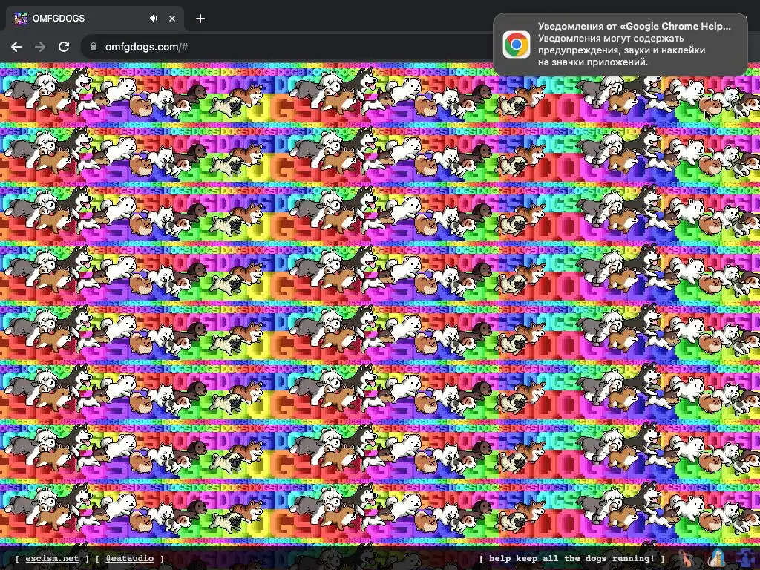Select the OMFGDOGS browser tab
The height and width of the screenshot is (570, 760).
[94, 19]
